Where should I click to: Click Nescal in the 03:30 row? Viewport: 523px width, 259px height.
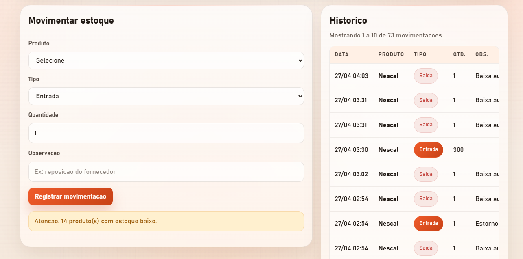click(x=388, y=150)
